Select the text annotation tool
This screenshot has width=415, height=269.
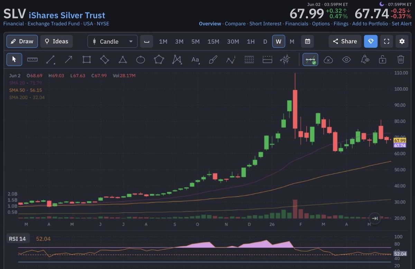(195, 60)
